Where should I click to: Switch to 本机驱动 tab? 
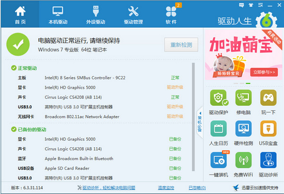point(58,15)
